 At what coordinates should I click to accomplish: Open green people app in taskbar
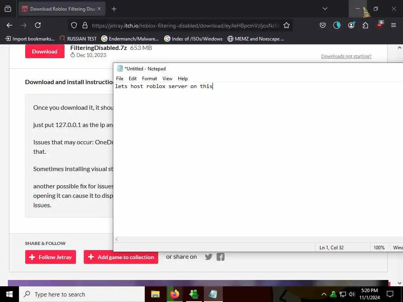194,294
